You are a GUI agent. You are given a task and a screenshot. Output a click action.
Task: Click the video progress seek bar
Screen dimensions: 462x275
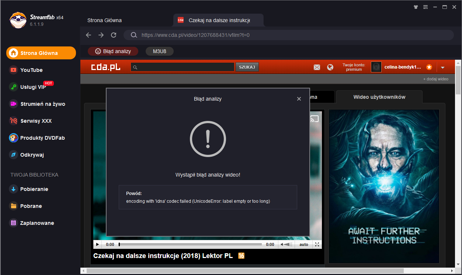[190, 244]
